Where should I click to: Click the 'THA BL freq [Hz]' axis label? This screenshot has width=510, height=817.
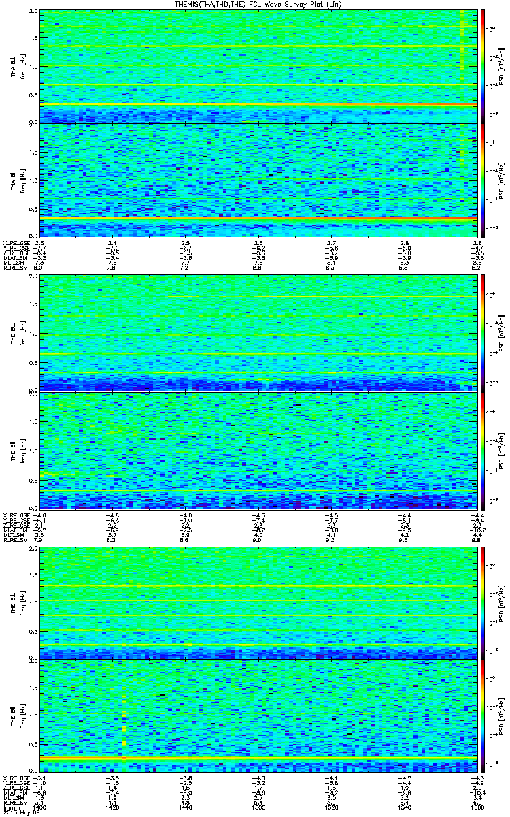16,66
